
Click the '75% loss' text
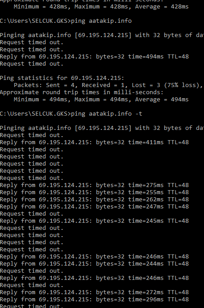pos(180,85)
